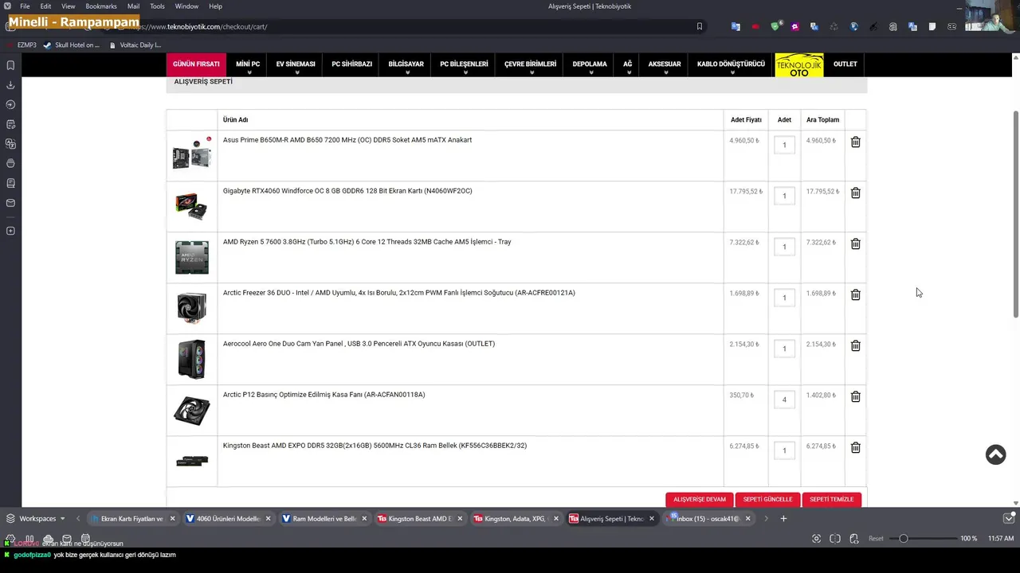Open the Downloads panel in sidebar

[x=10, y=85]
